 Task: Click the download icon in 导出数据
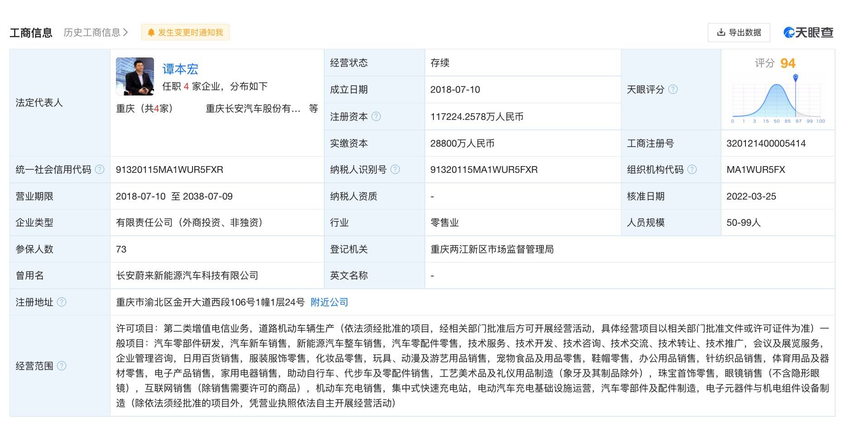721,33
